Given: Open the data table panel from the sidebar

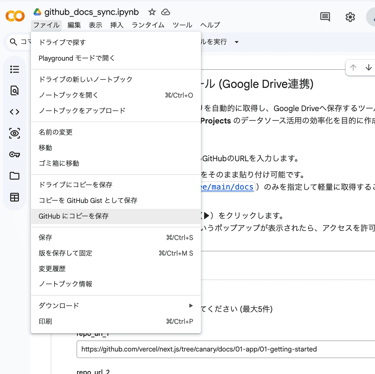Looking at the screenshot, I should 14,197.
